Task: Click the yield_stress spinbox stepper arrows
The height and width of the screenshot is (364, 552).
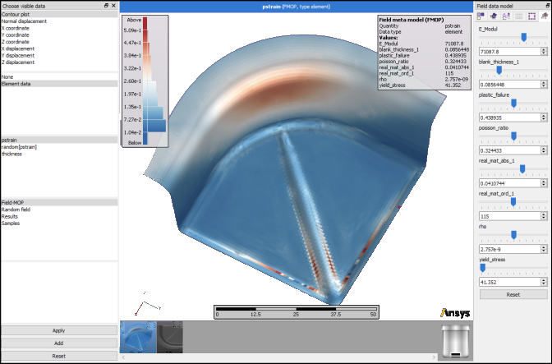Action: pyautogui.click(x=544, y=282)
